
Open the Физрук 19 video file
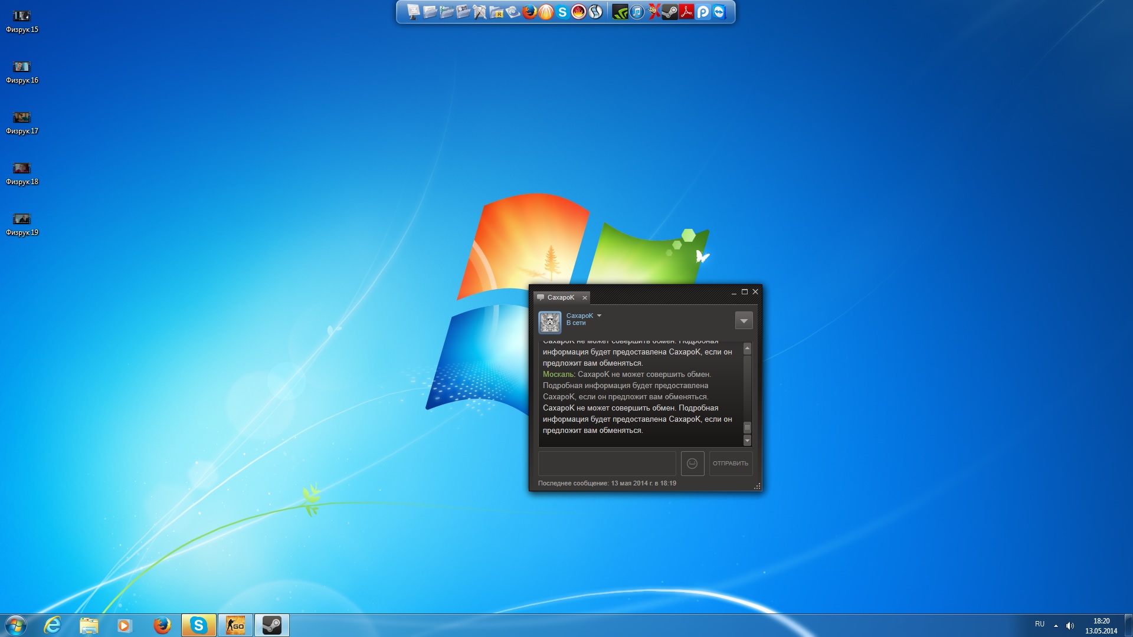click(x=22, y=224)
